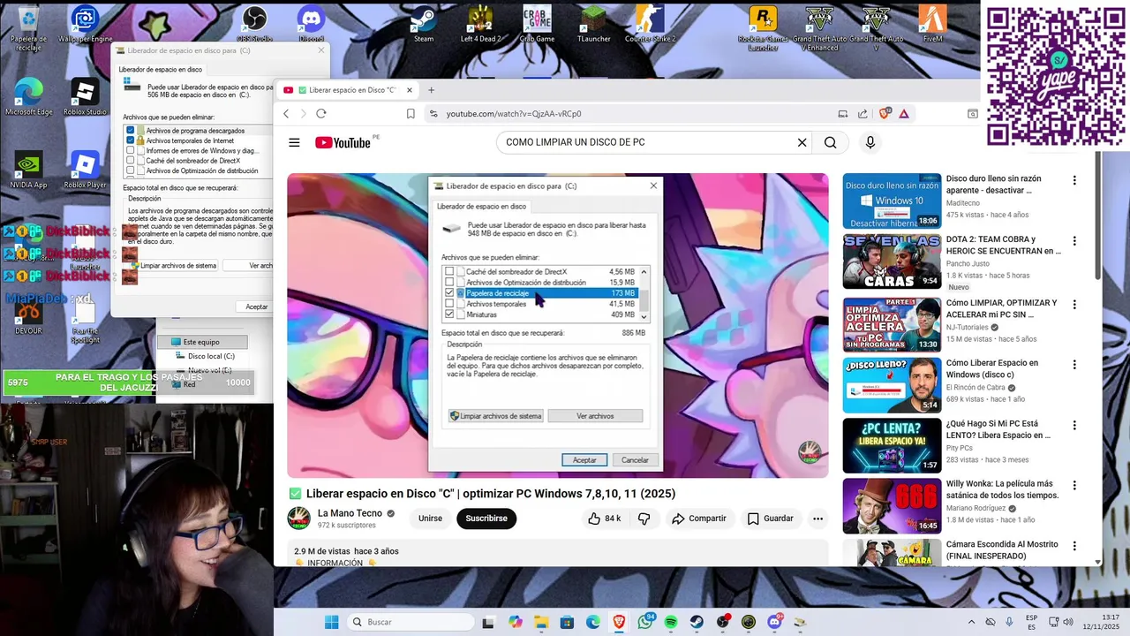Focus the browser address bar URL
Screen dimensions: 1130x636
pyautogui.click(x=514, y=114)
